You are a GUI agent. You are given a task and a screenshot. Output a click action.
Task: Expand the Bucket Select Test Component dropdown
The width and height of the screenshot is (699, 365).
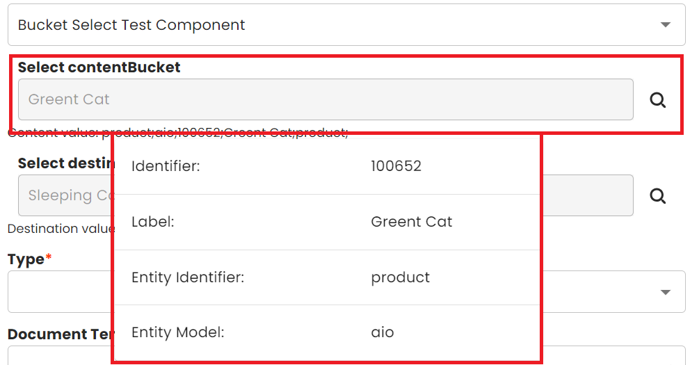click(x=665, y=25)
